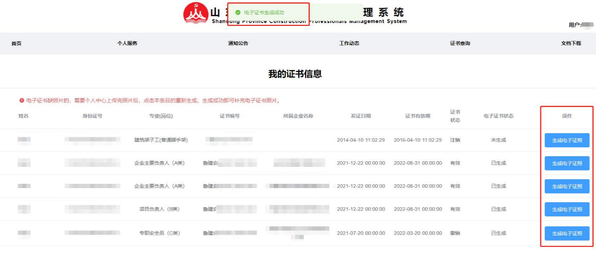
Task: Open the 证书查询 page
Action: tap(460, 43)
